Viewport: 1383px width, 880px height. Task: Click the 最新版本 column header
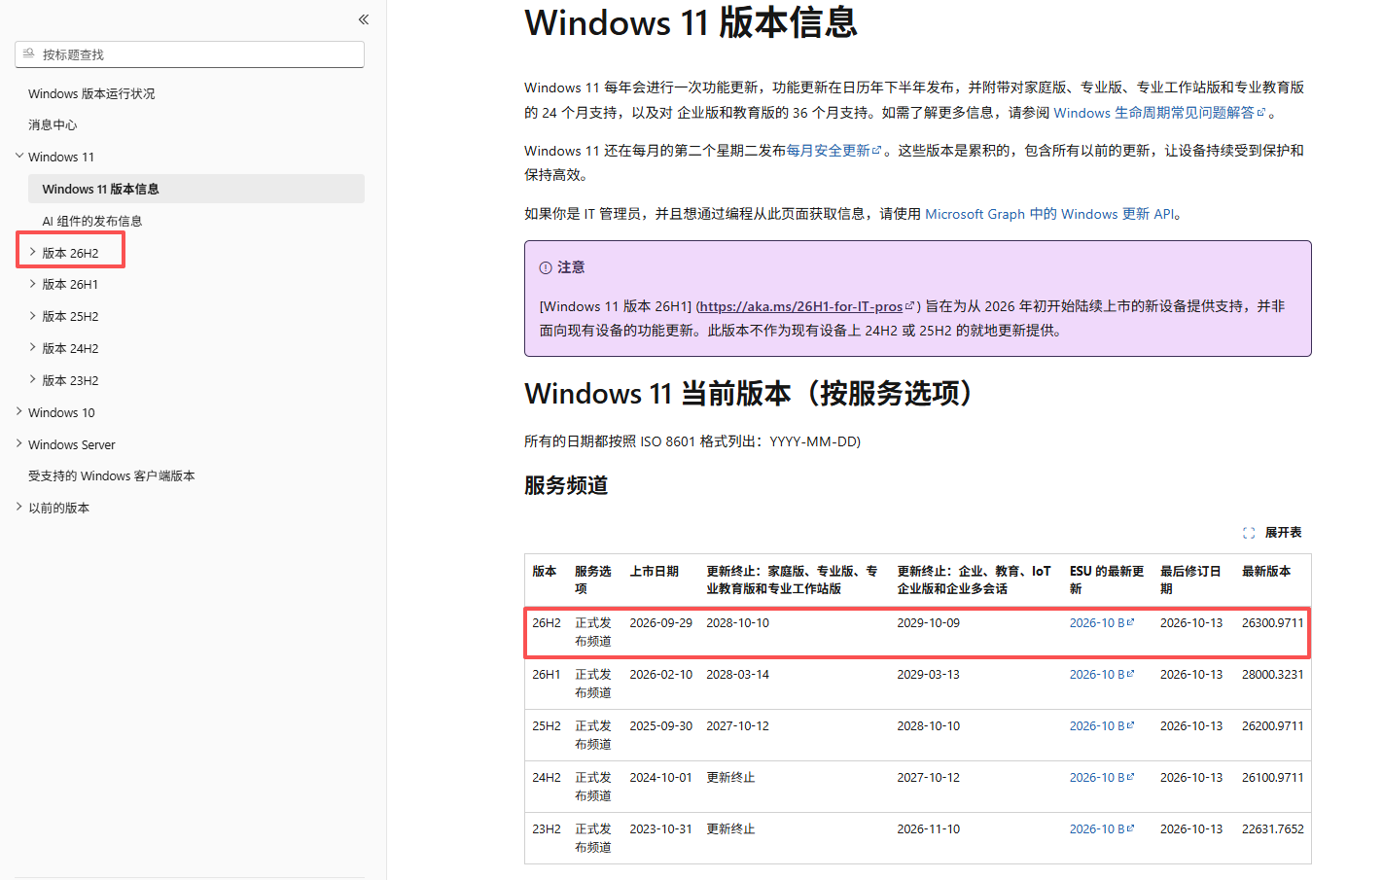click(1266, 572)
